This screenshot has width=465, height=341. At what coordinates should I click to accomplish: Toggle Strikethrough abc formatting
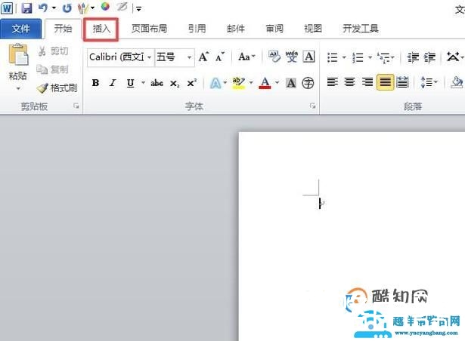(157, 83)
